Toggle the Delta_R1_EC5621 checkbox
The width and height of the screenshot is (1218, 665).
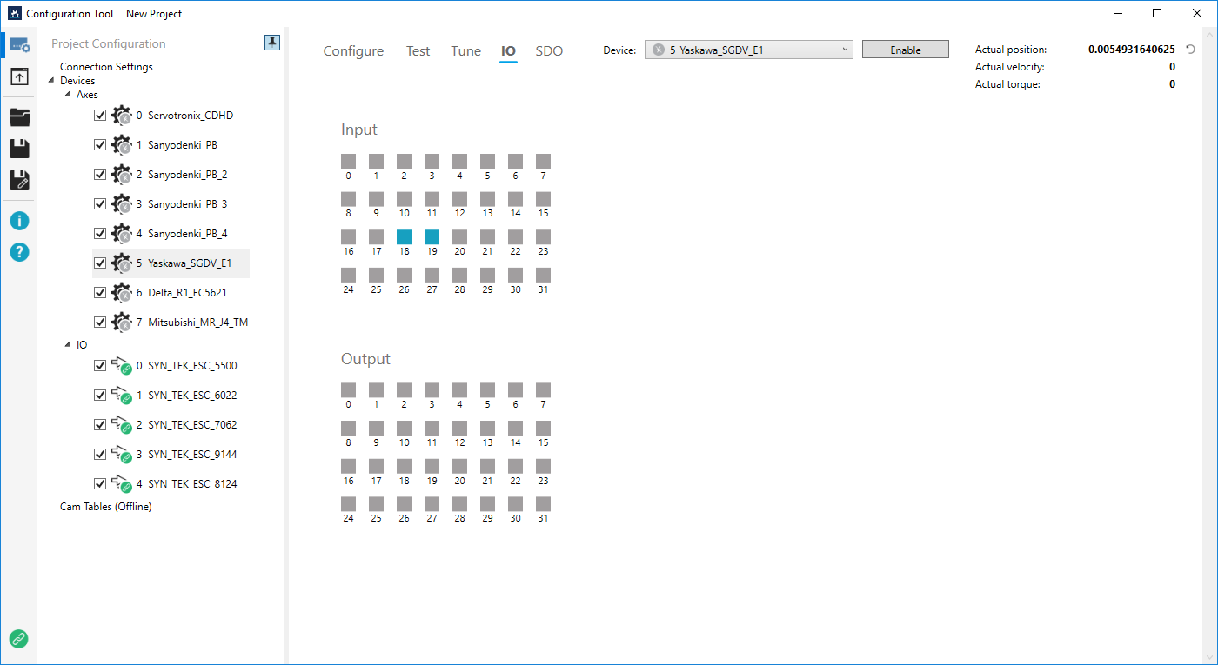click(100, 293)
